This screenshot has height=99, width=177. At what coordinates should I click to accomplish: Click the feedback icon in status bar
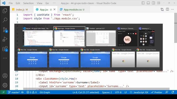[x=166, y=92]
